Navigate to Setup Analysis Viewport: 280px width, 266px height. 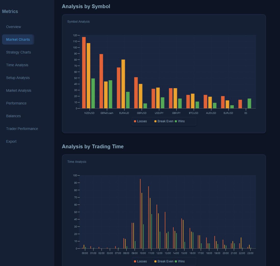[18, 78]
